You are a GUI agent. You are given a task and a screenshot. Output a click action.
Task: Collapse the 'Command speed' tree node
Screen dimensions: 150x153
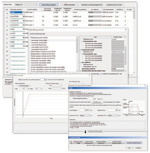pyautogui.click(x=81, y=50)
